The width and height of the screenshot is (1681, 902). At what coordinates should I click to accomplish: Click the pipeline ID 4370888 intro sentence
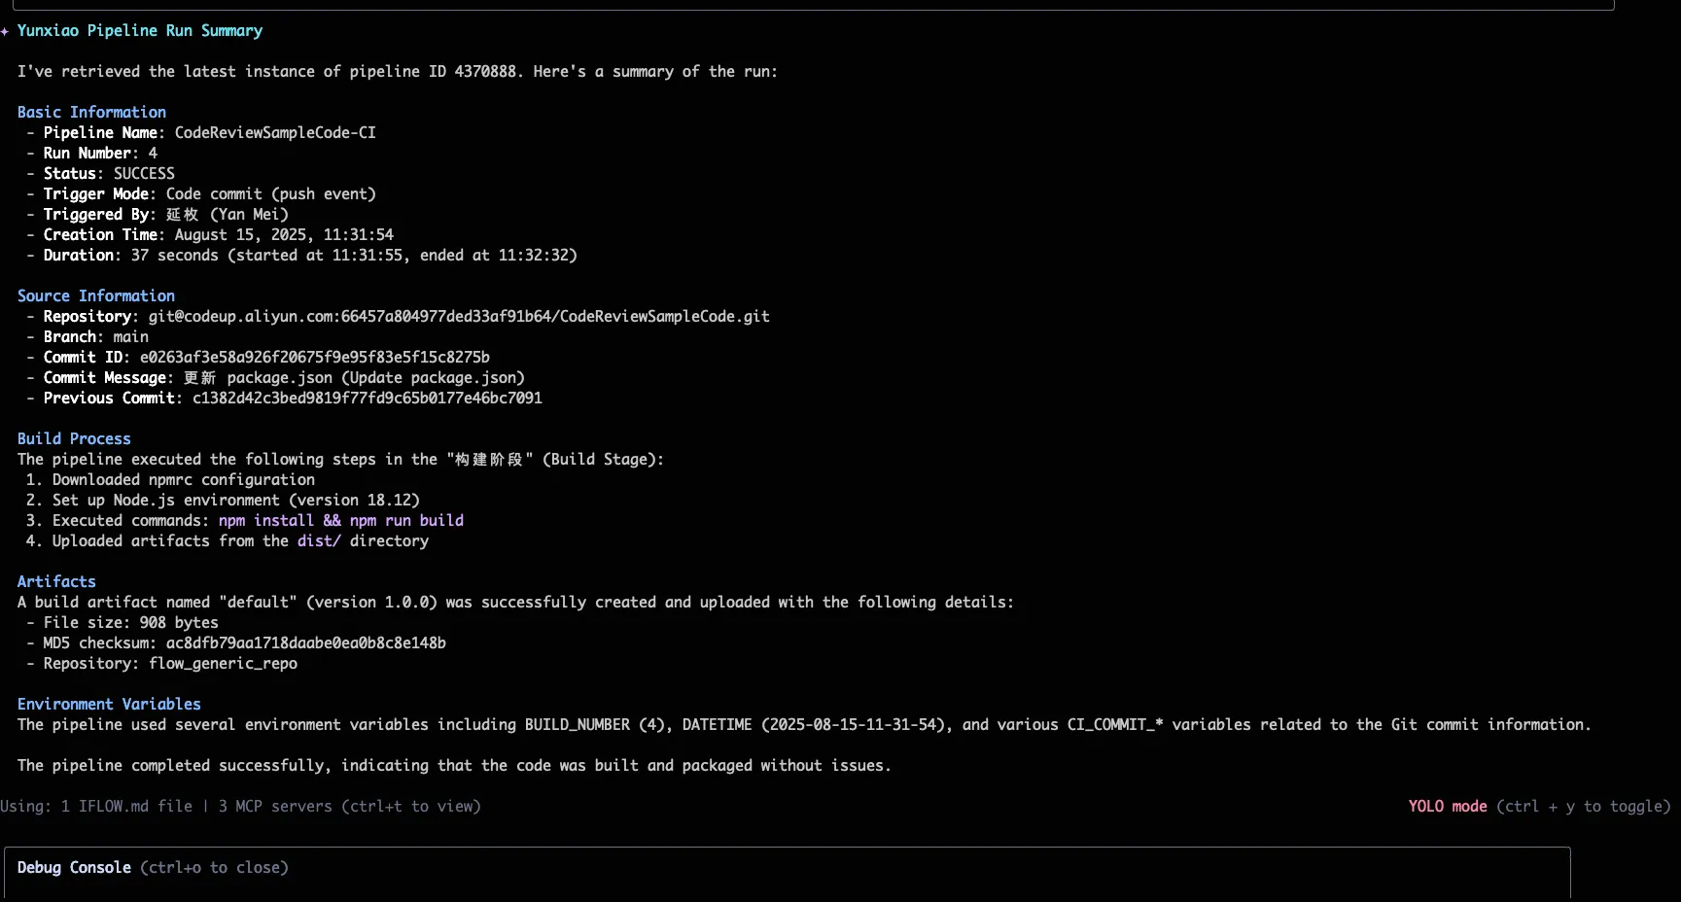(398, 71)
